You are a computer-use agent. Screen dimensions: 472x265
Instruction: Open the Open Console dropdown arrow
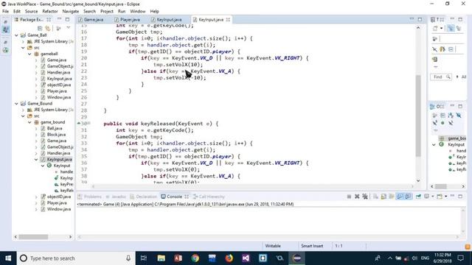tap(445, 197)
